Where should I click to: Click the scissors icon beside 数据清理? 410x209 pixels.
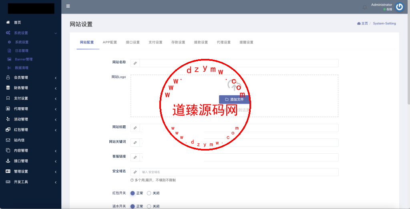coord(10,68)
